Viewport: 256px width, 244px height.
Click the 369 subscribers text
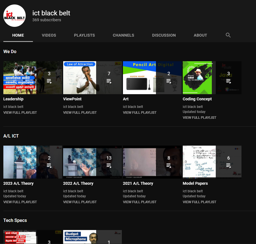click(x=47, y=20)
